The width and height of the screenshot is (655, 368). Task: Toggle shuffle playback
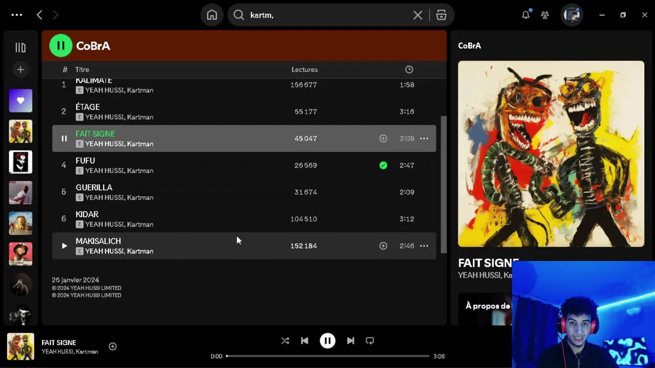[x=285, y=341]
